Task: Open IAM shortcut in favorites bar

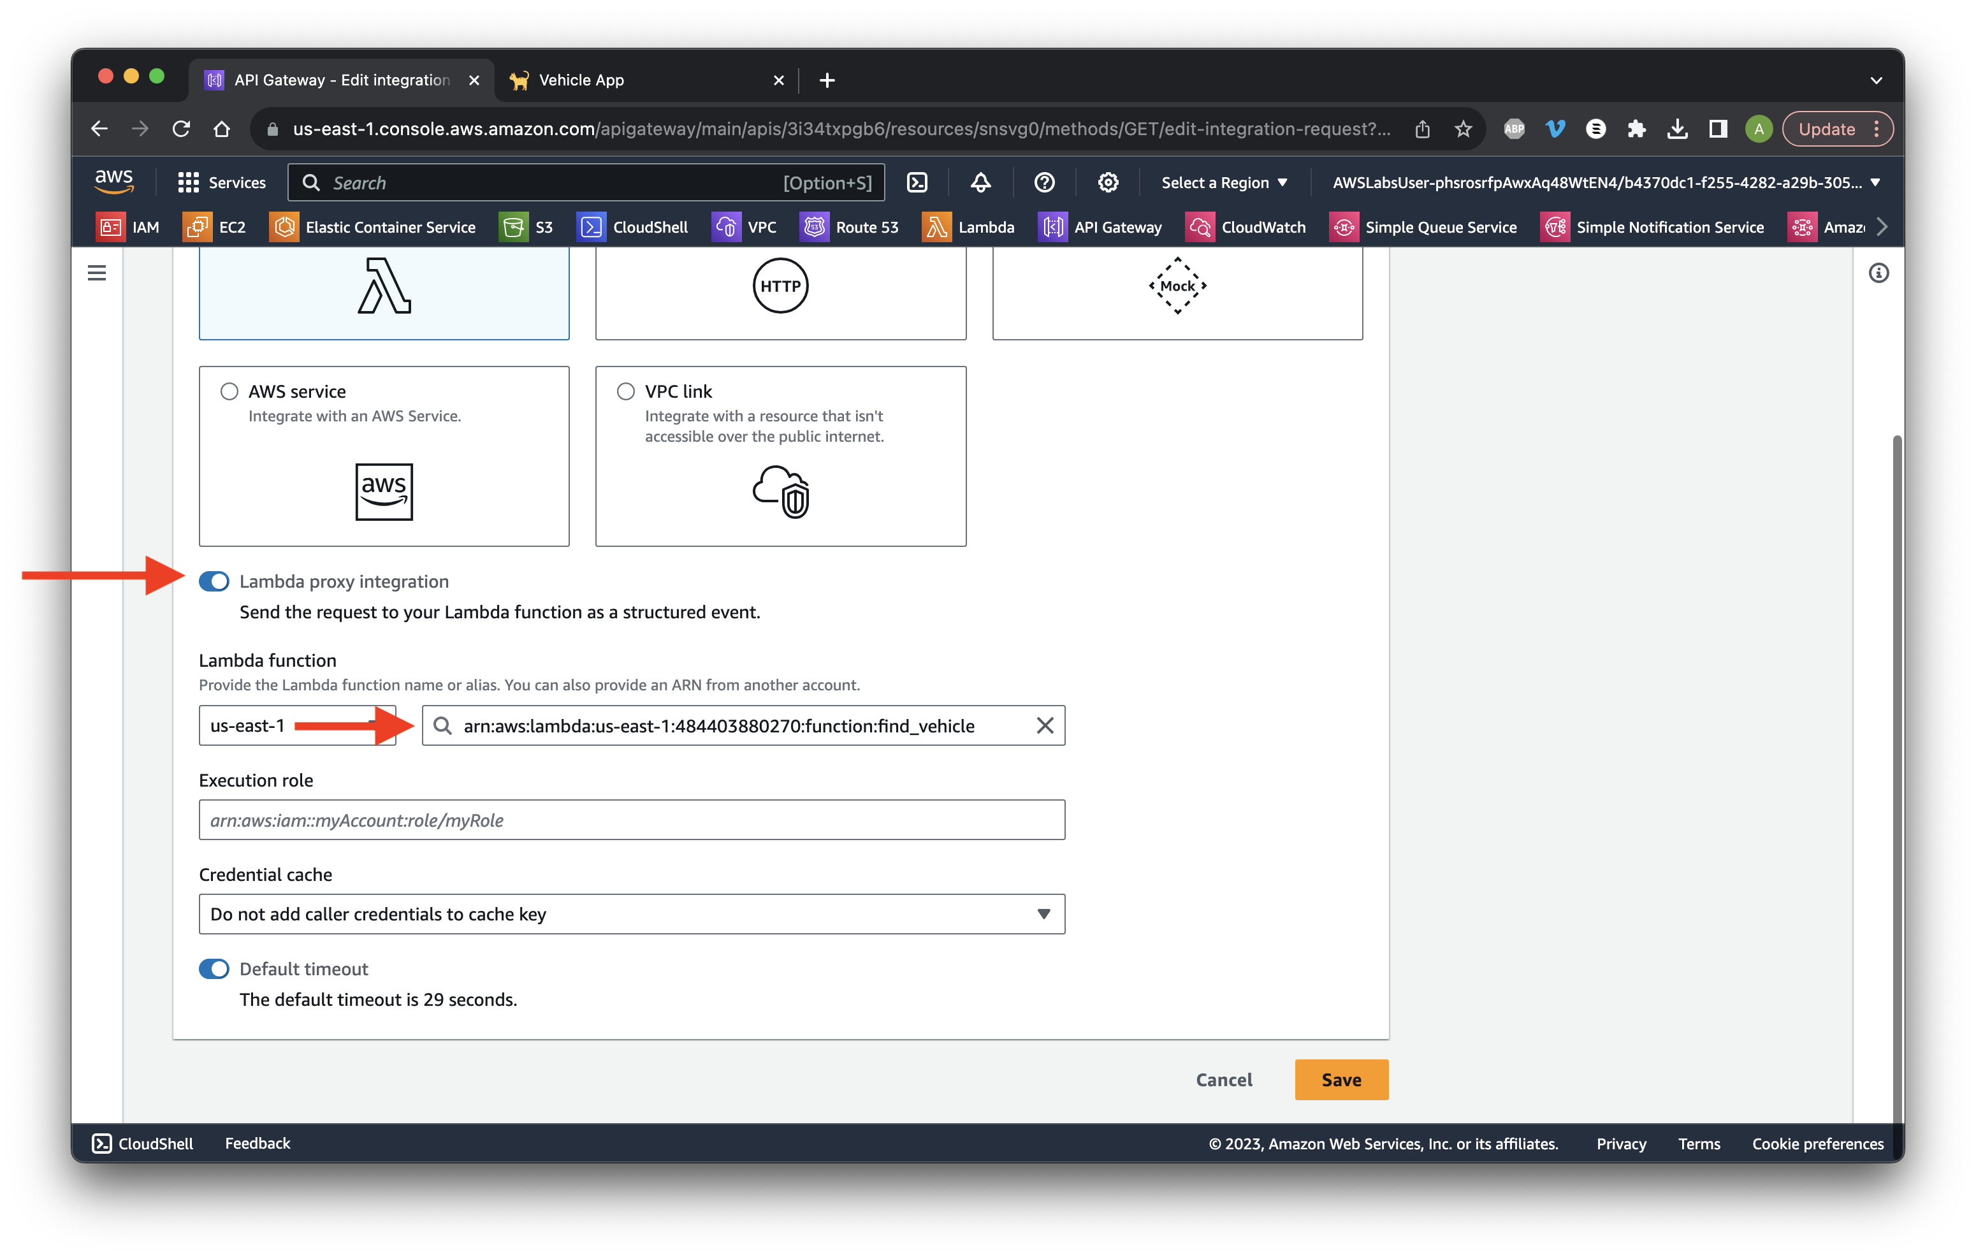Action: coord(128,228)
